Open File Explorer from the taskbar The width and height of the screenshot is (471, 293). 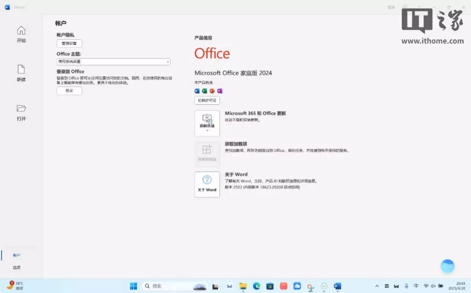click(243, 286)
